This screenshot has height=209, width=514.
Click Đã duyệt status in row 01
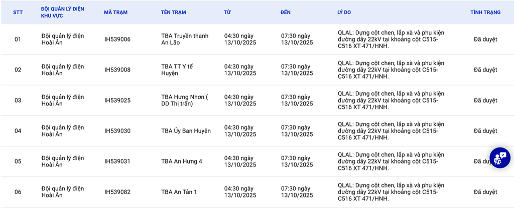485,39
